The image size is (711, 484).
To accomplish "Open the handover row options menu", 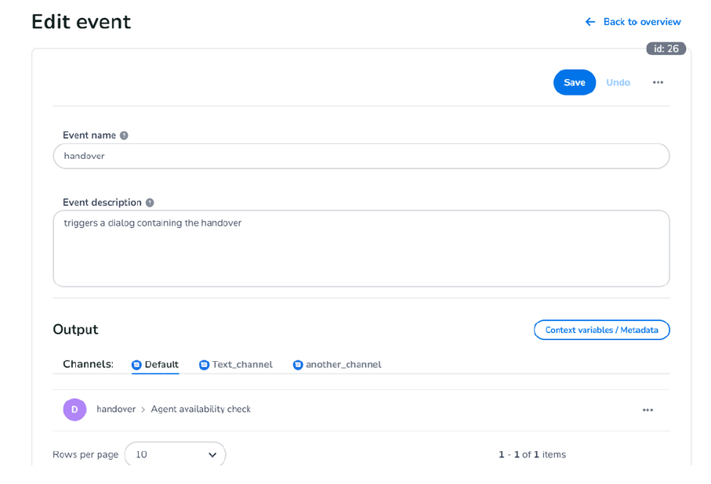I will 648,410.
